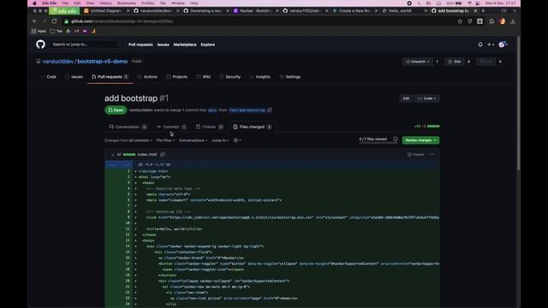The image size is (548, 308).
Task: Click the Fork button
Action: click(x=485, y=62)
